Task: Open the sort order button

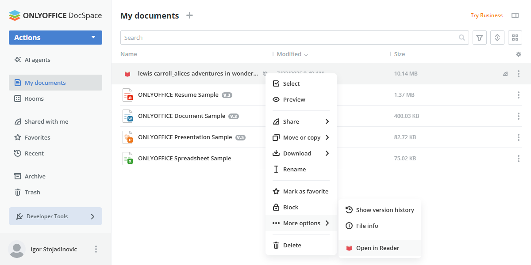Action: [x=497, y=38]
